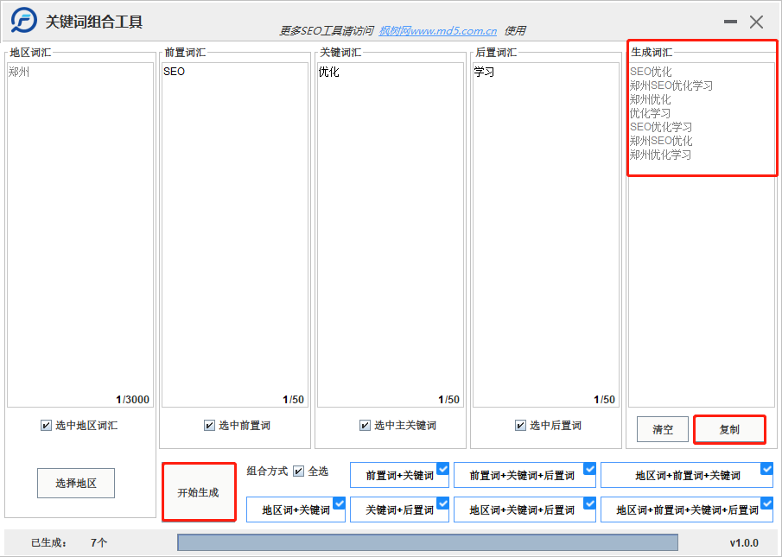The image size is (782, 557).
Task: Click the 复制 button
Action: pos(729,429)
